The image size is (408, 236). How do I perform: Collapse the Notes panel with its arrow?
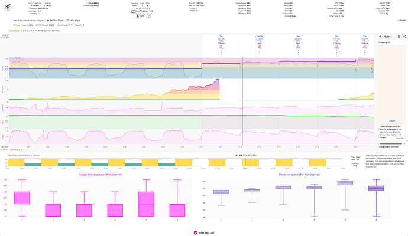coord(380,37)
